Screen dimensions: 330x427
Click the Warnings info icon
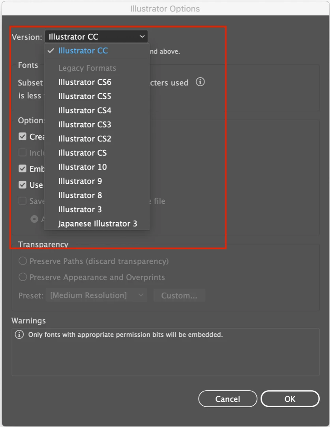(19, 334)
